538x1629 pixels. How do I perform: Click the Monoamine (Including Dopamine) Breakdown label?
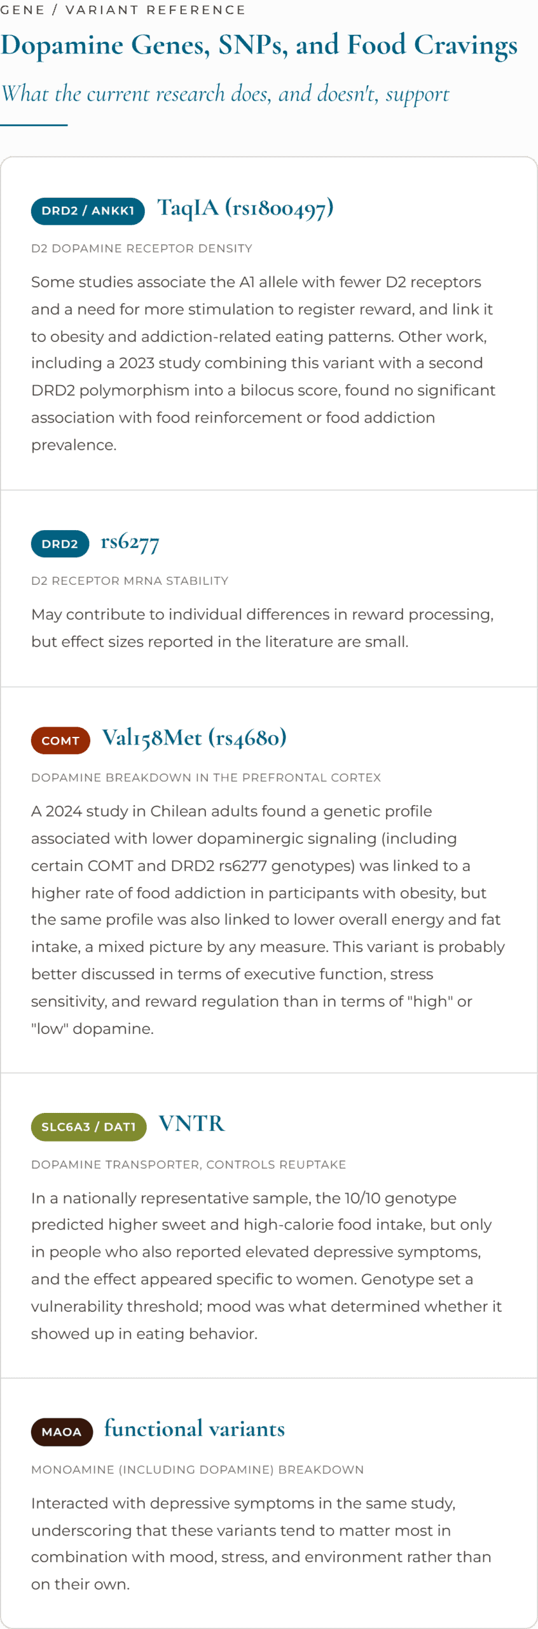click(x=198, y=1469)
